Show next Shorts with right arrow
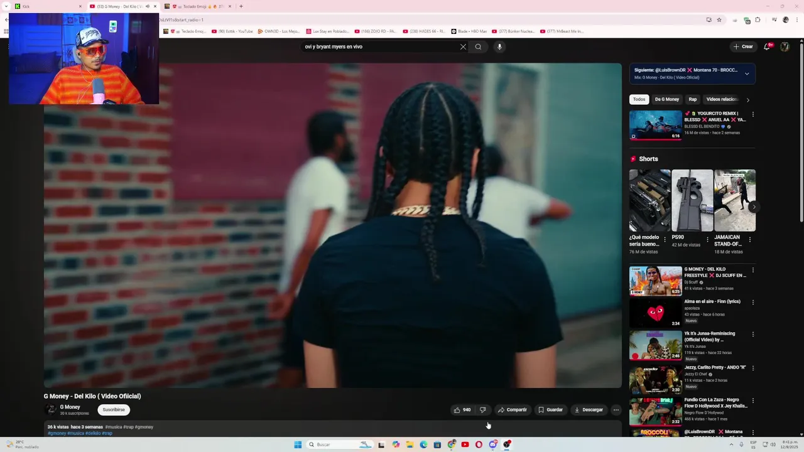804x452 pixels. (x=753, y=207)
